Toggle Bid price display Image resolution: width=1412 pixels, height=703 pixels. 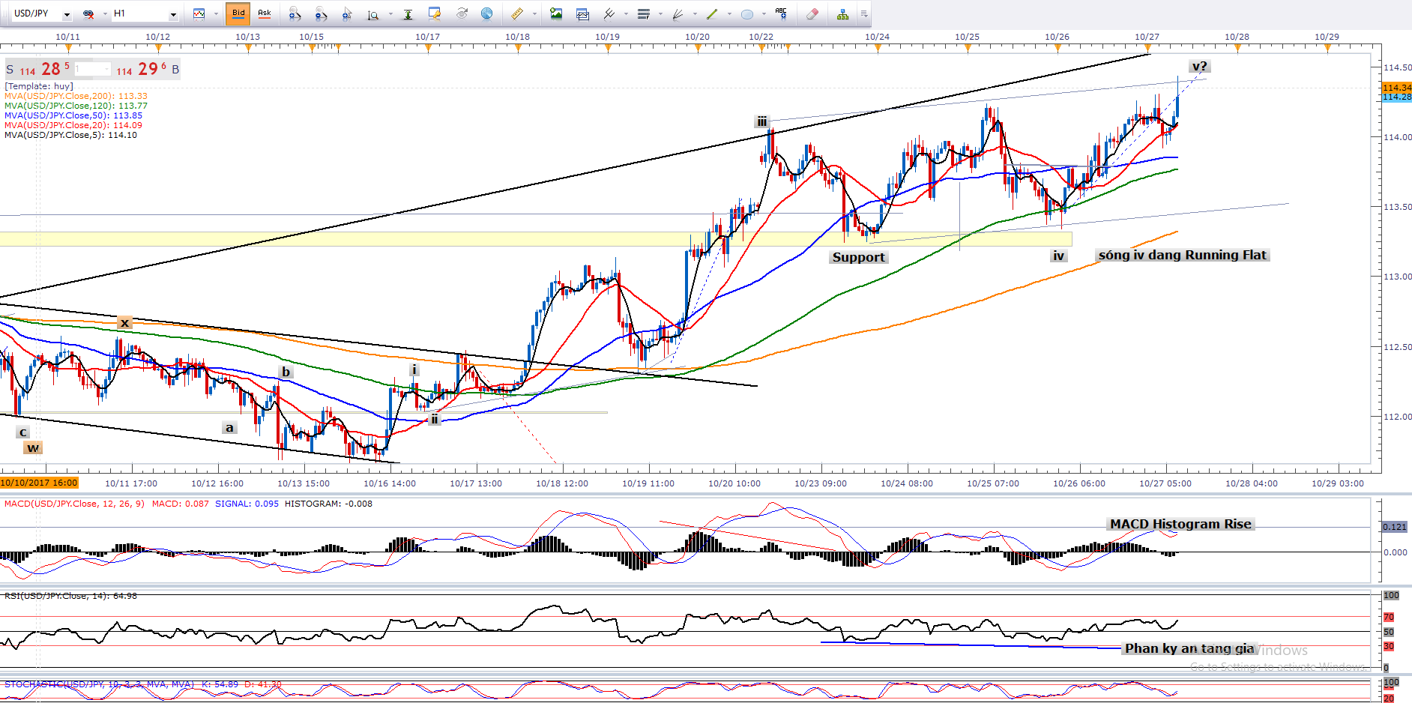coord(238,13)
